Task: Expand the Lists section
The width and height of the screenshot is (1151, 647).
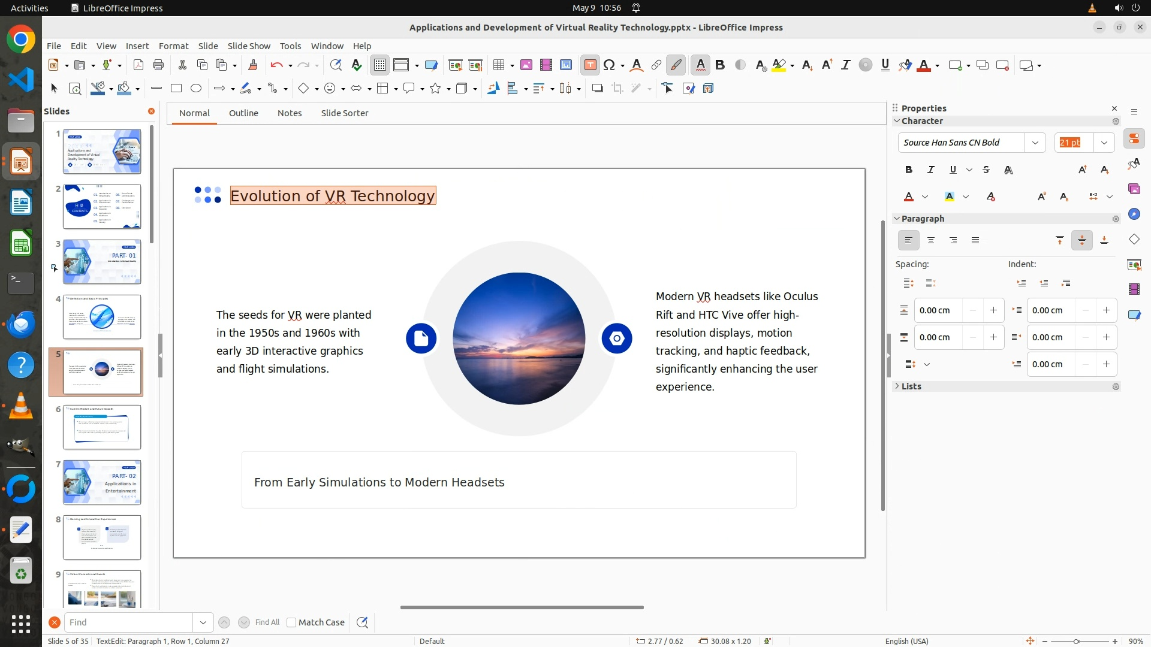Action: [x=911, y=386]
